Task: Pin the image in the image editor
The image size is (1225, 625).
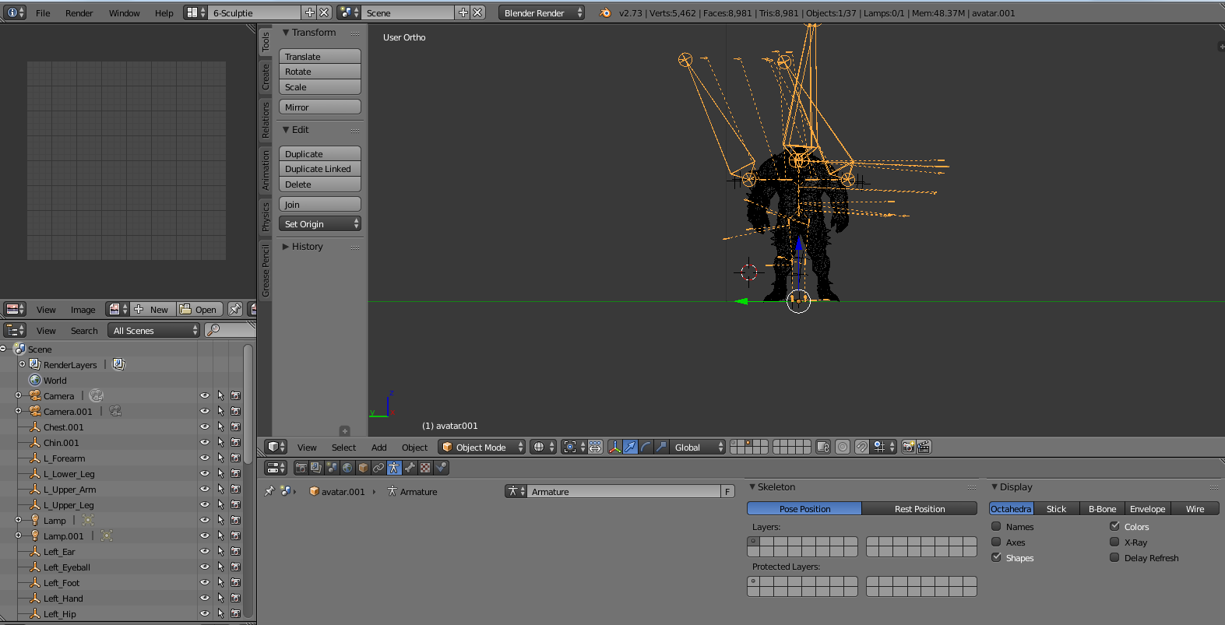Action: [x=235, y=309]
